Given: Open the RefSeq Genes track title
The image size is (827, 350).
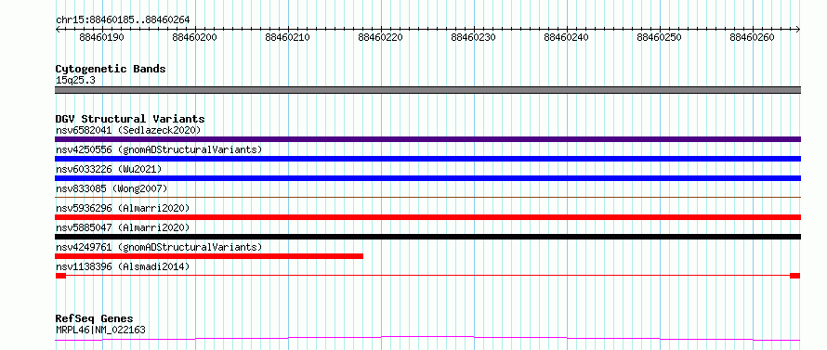Looking at the screenshot, I should pyautogui.click(x=95, y=319).
